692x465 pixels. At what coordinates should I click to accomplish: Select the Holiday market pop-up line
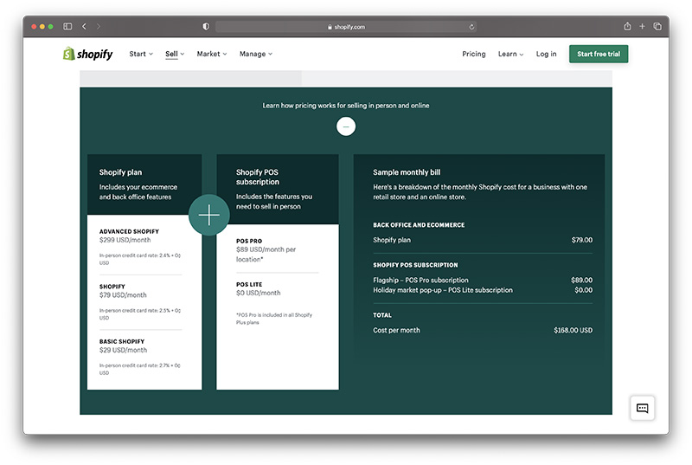click(443, 290)
